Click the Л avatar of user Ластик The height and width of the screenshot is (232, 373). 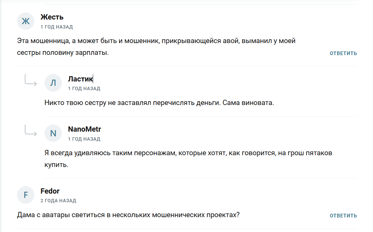[x=53, y=83]
